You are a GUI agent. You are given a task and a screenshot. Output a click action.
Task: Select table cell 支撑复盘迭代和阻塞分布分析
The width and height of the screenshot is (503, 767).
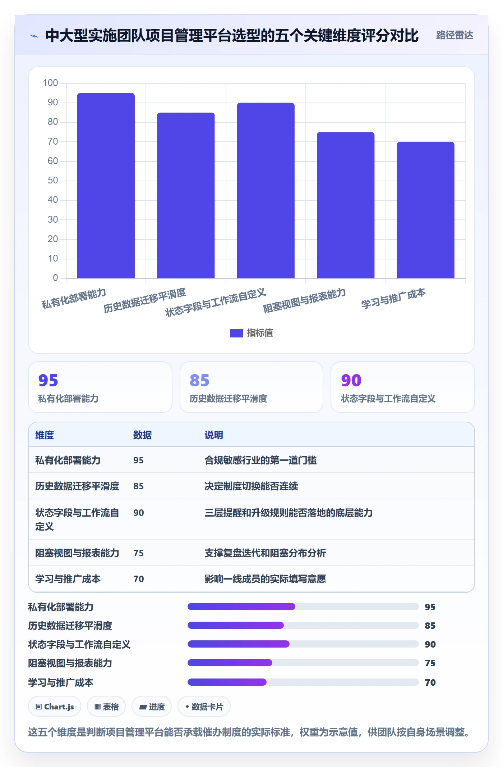click(265, 553)
